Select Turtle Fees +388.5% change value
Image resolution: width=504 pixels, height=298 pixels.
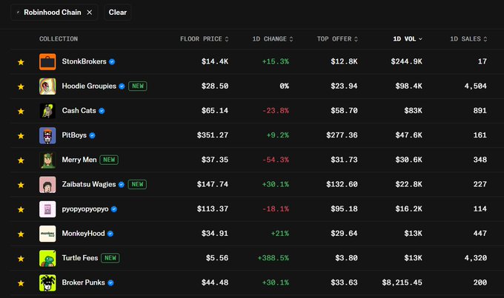coord(273,258)
